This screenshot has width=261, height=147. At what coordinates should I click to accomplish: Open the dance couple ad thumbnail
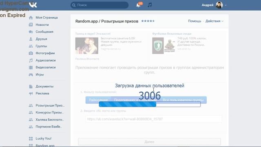click(x=87, y=46)
